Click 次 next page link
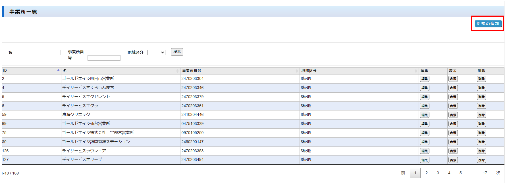Image resolution: width=507 pixels, height=185 pixels. coord(498,173)
